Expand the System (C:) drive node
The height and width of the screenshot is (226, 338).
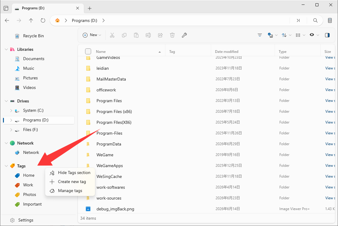(11, 111)
